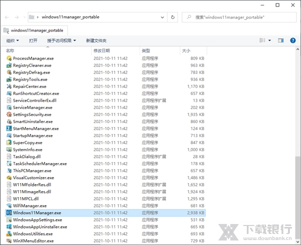301x245 pixels.
Task: Click the TaskSchedulerManager.exe clock icon
Action: coord(9,163)
